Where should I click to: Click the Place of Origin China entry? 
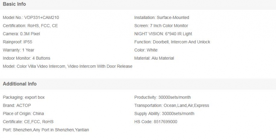tap(23, 114)
